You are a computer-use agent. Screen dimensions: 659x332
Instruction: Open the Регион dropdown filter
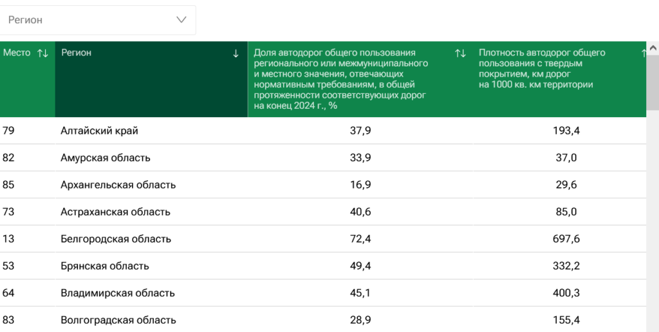pyautogui.click(x=98, y=20)
